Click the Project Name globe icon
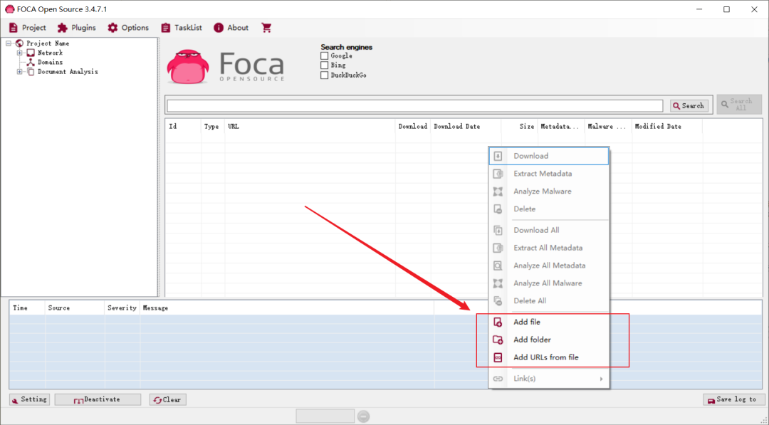 coord(20,43)
